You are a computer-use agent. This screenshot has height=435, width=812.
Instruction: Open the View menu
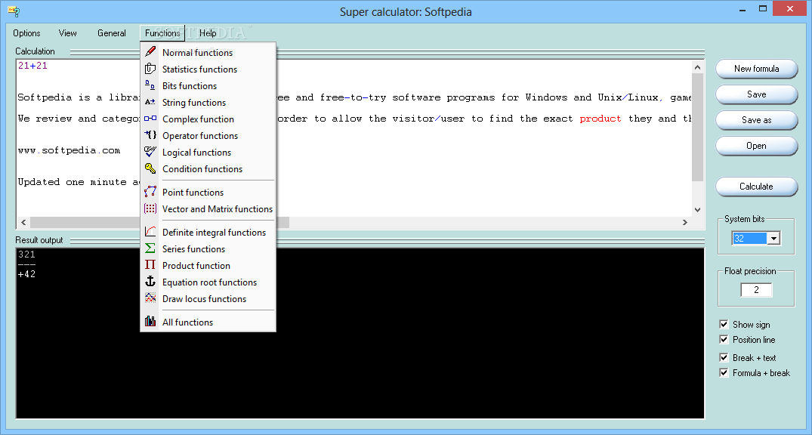tap(67, 33)
